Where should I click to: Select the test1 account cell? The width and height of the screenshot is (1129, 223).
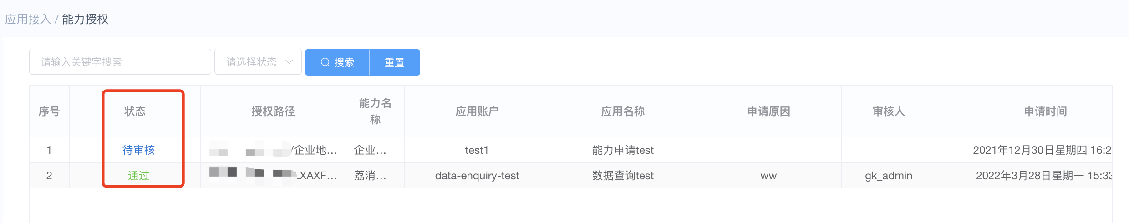[477, 150]
